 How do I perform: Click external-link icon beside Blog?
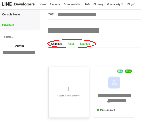point(134,4)
